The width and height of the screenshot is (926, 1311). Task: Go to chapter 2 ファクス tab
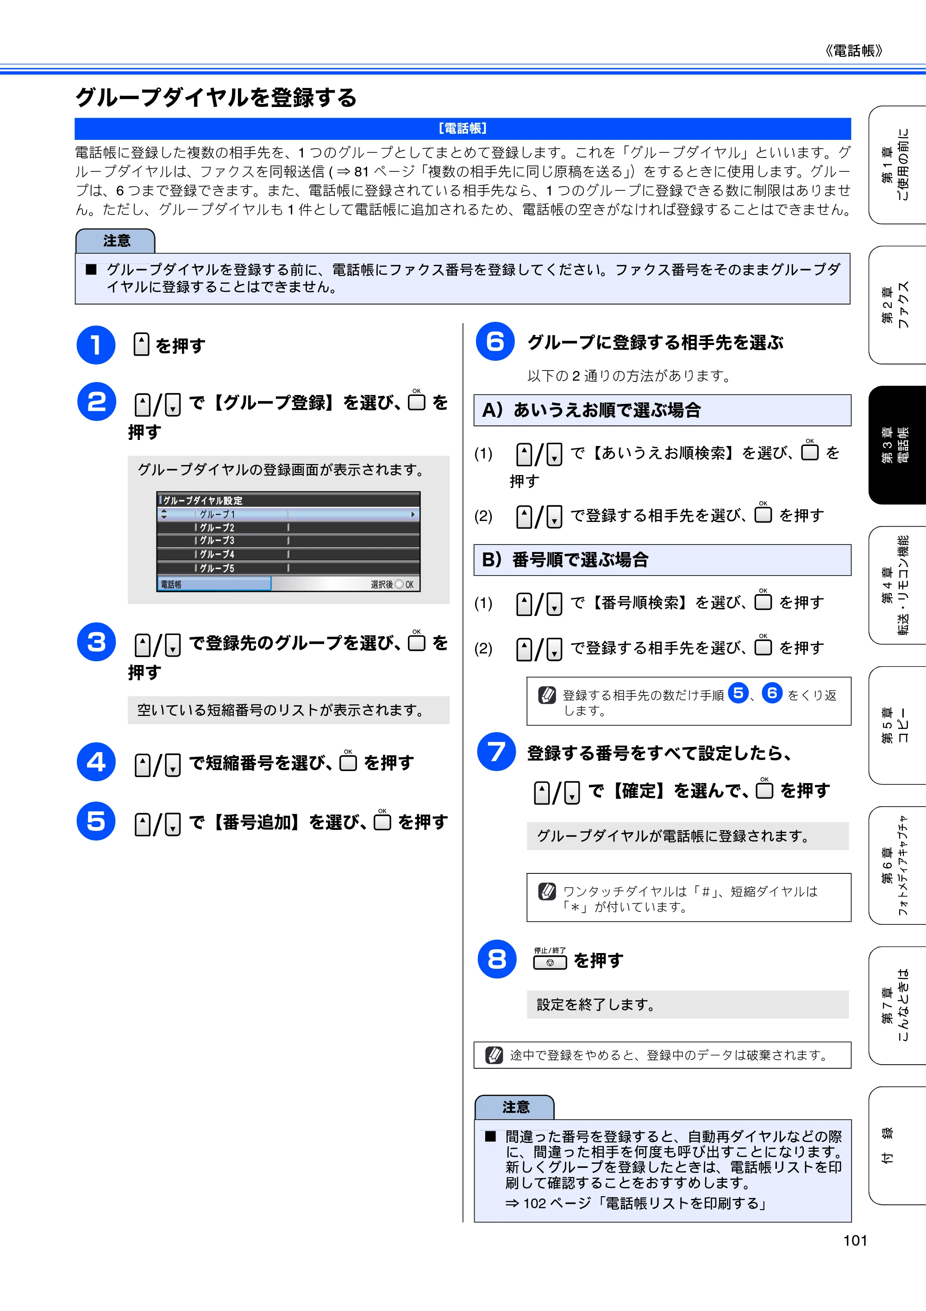pos(897,305)
